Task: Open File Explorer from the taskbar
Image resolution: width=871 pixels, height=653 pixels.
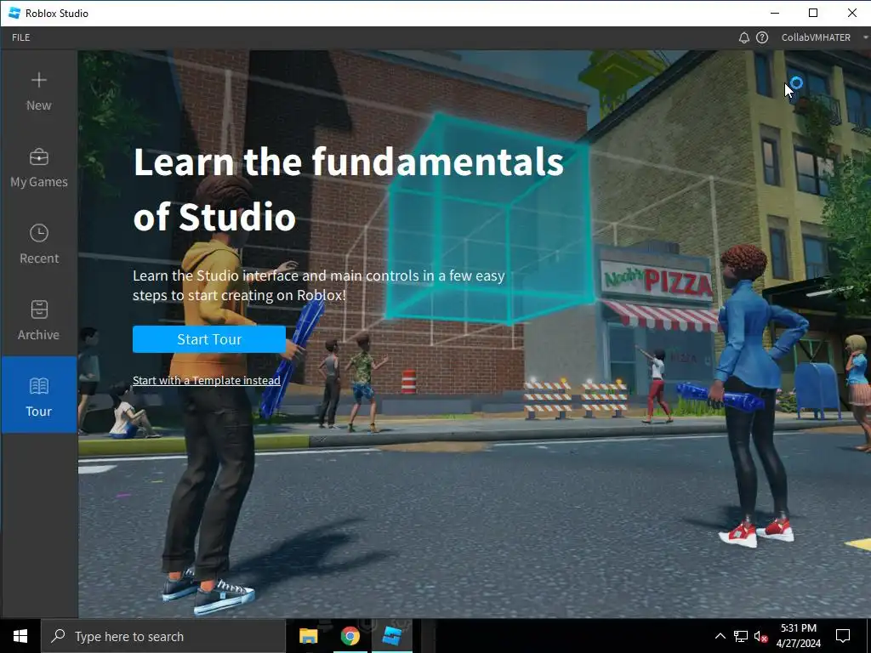Action: (x=308, y=636)
